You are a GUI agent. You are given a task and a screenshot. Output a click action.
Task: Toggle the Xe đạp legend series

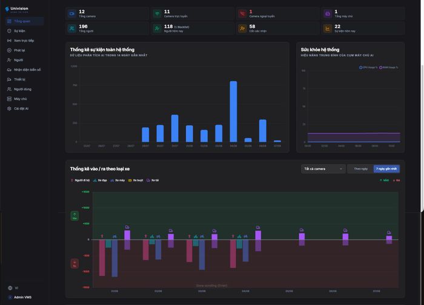100,180
